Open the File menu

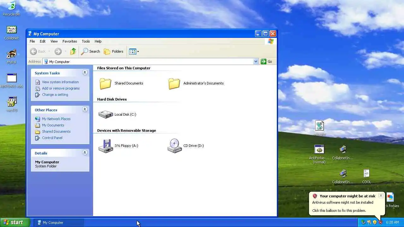pyautogui.click(x=32, y=41)
